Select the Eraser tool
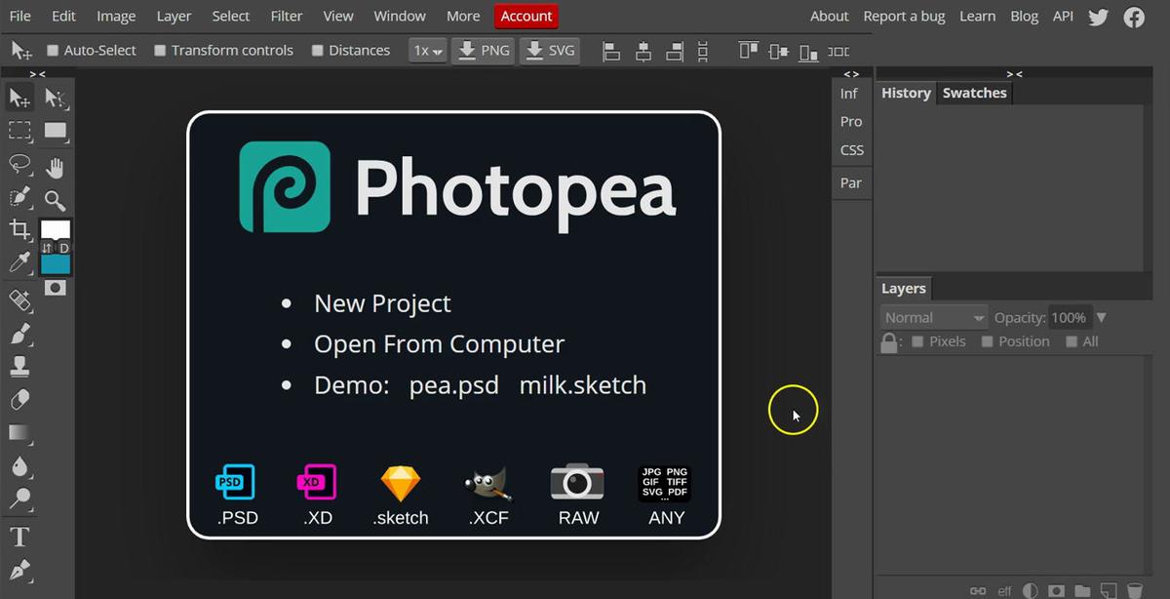Image resolution: width=1170 pixels, height=599 pixels. pyautogui.click(x=19, y=400)
